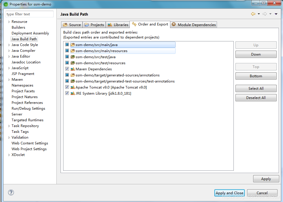
Task: Switch to the Libraries tab
Action: coord(118,25)
